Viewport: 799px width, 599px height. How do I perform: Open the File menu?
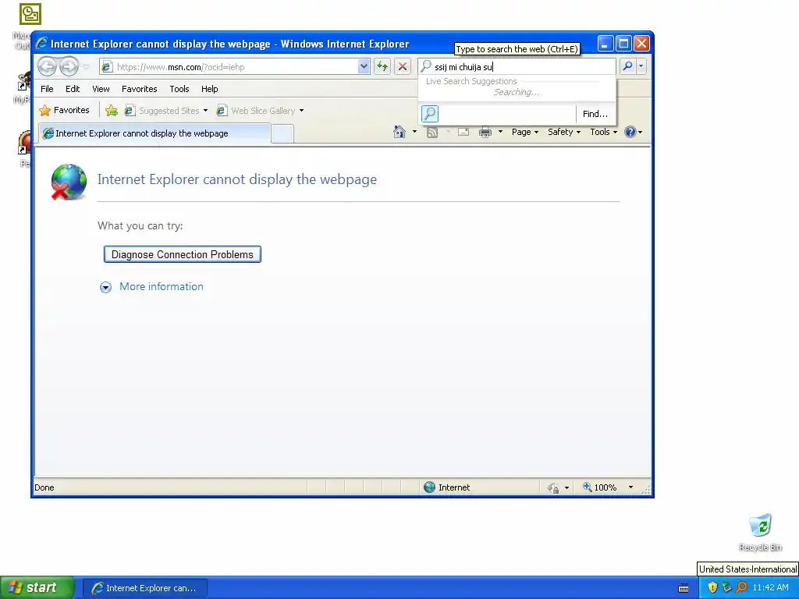click(x=47, y=89)
